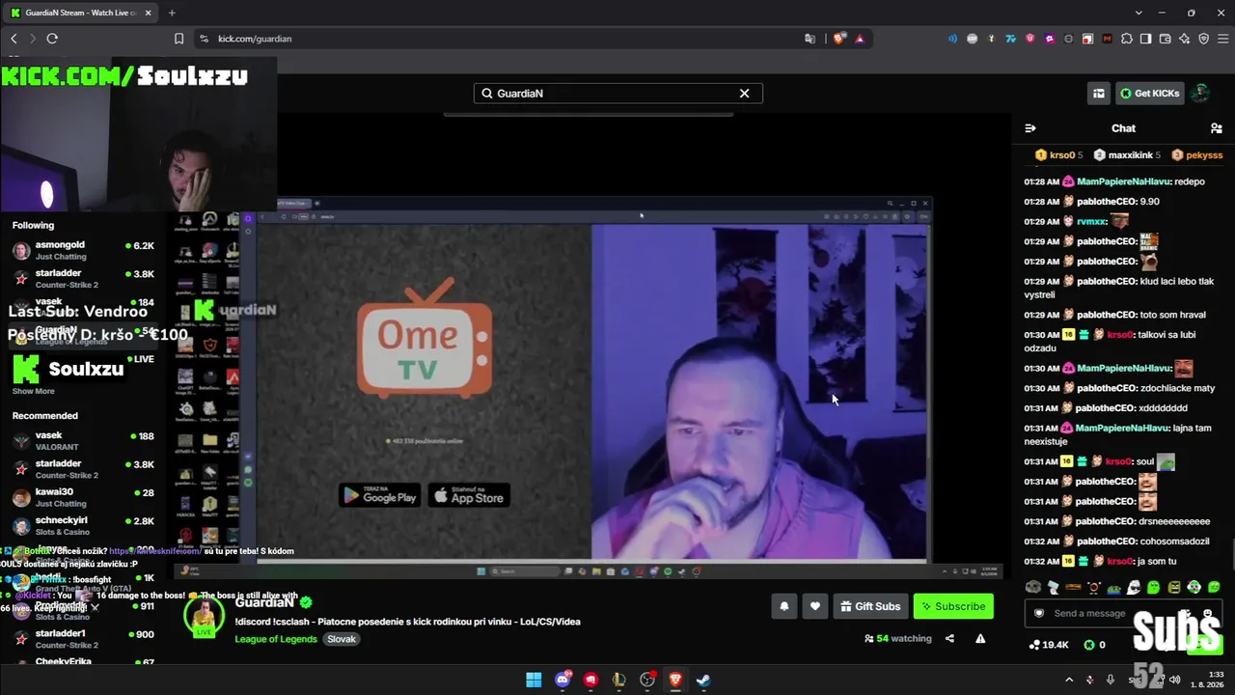
Task: Open a new browser tab
Action: (172, 13)
